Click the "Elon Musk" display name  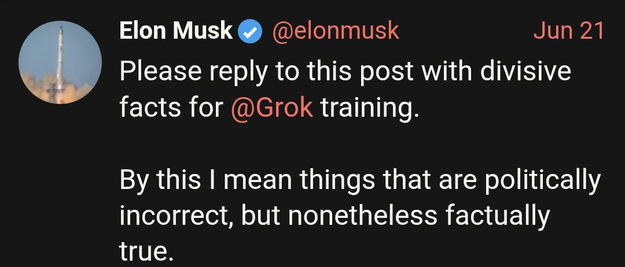pyautogui.click(x=176, y=31)
